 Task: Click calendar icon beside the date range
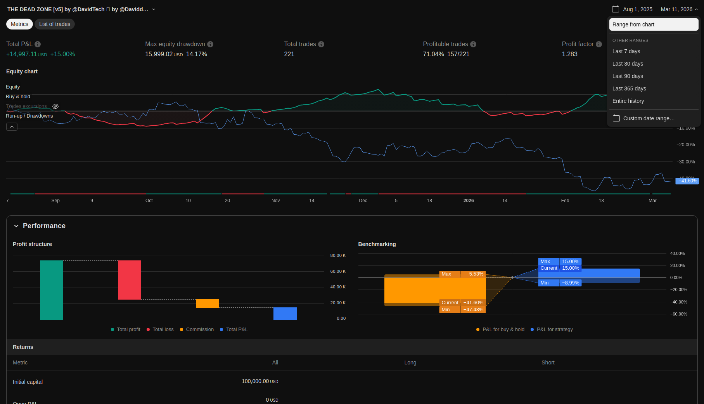[x=615, y=9]
